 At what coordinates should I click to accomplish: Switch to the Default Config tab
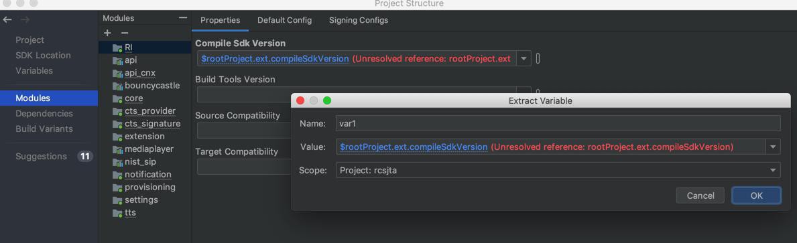(x=285, y=20)
